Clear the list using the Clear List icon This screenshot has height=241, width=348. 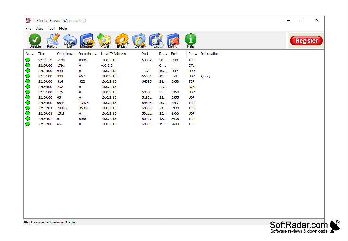156,41
